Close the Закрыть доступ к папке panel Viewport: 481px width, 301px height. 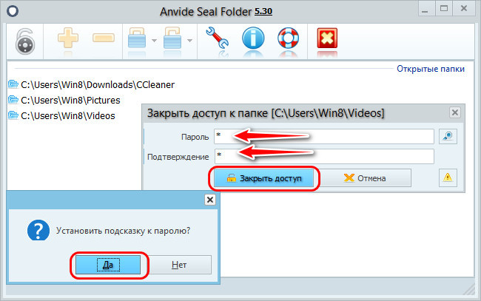tap(455, 112)
